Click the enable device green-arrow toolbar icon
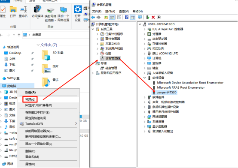This screenshot has height=168, width=238. point(148,17)
